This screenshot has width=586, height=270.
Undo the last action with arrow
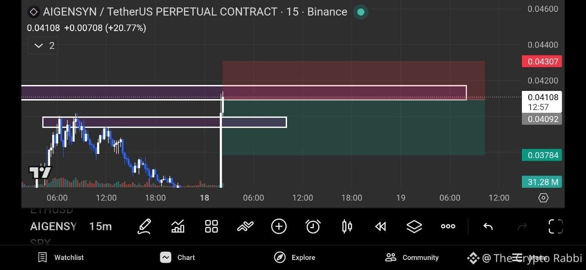(x=488, y=226)
